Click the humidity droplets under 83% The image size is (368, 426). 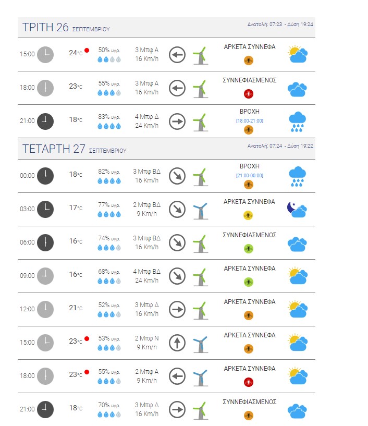click(x=109, y=126)
